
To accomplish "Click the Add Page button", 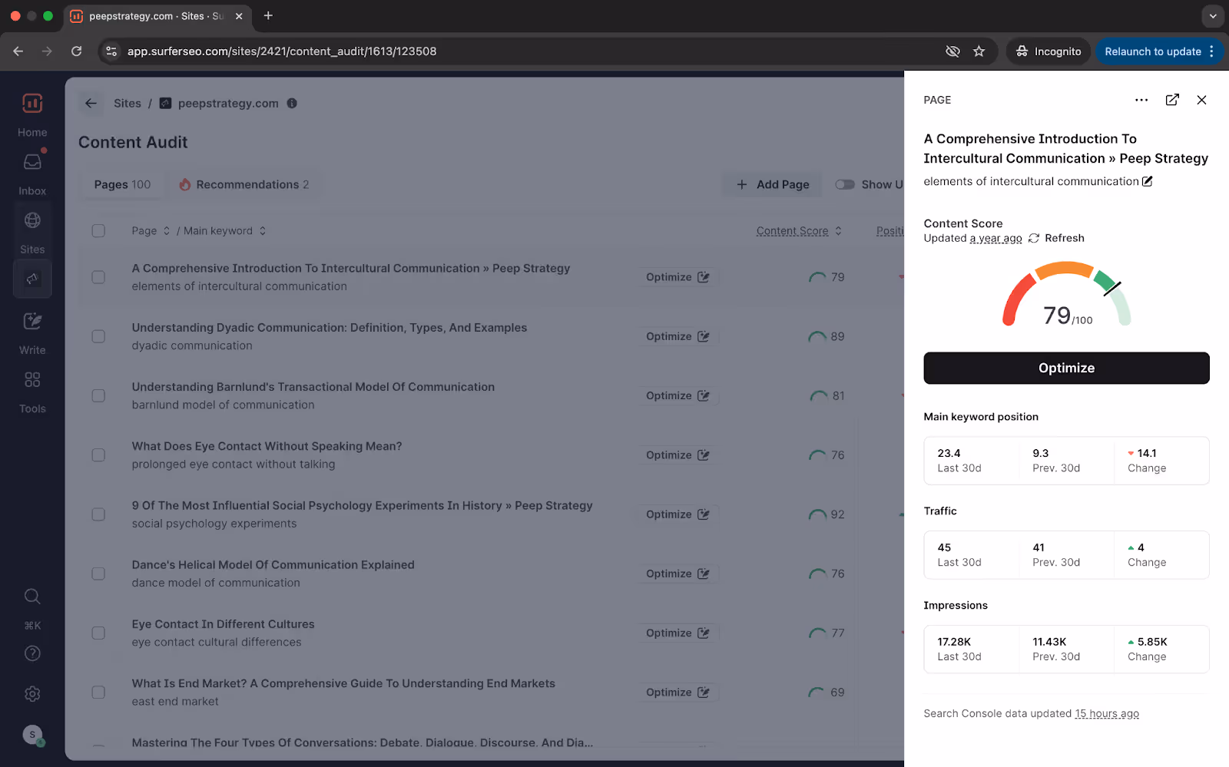I will (x=773, y=184).
